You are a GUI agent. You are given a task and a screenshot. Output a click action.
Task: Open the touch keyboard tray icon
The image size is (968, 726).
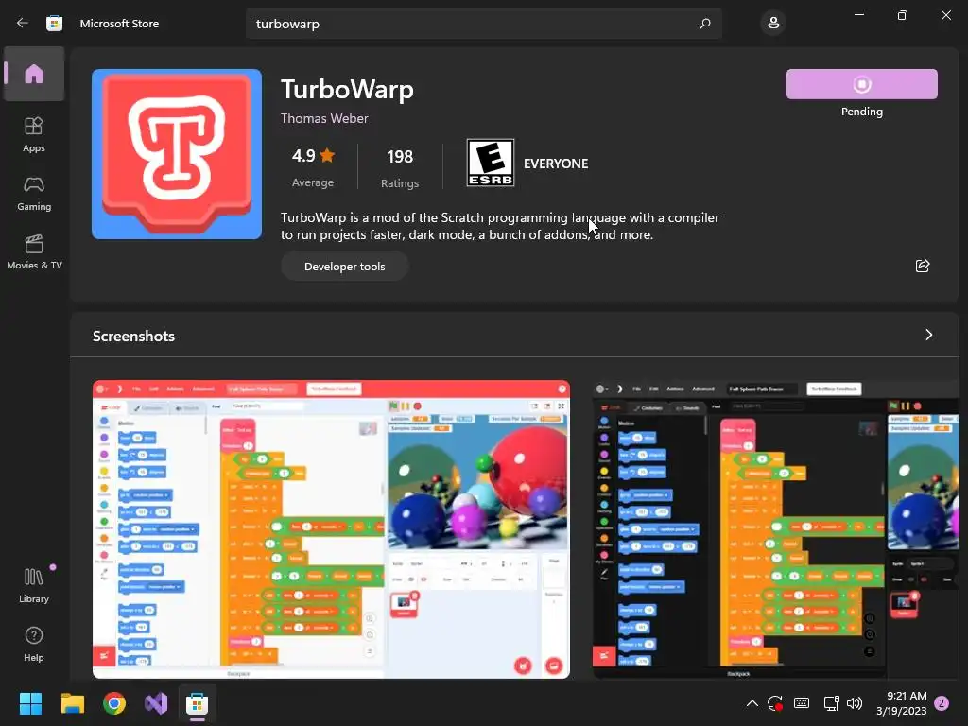(802, 703)
